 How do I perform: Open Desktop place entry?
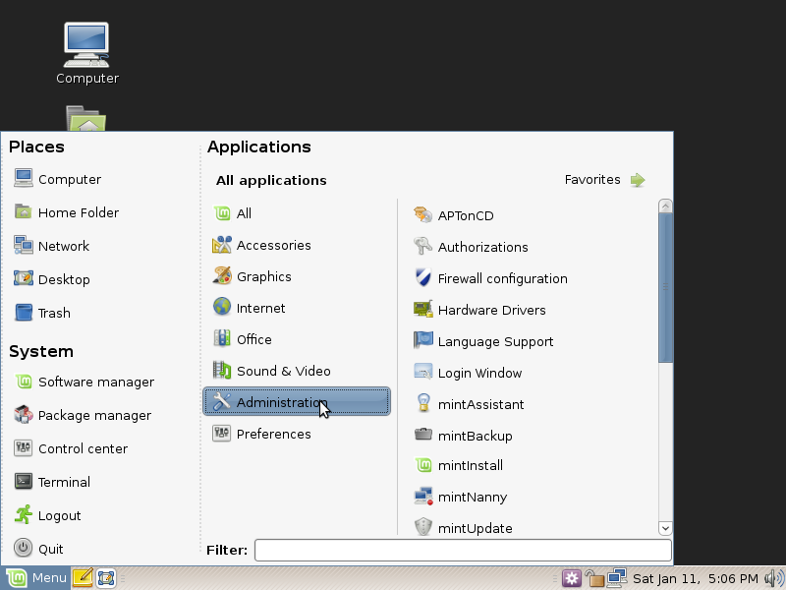tap(52, 279)
